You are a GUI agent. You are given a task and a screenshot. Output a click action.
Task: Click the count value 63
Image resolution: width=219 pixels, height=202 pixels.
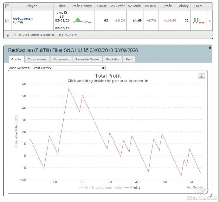(106, 21)
